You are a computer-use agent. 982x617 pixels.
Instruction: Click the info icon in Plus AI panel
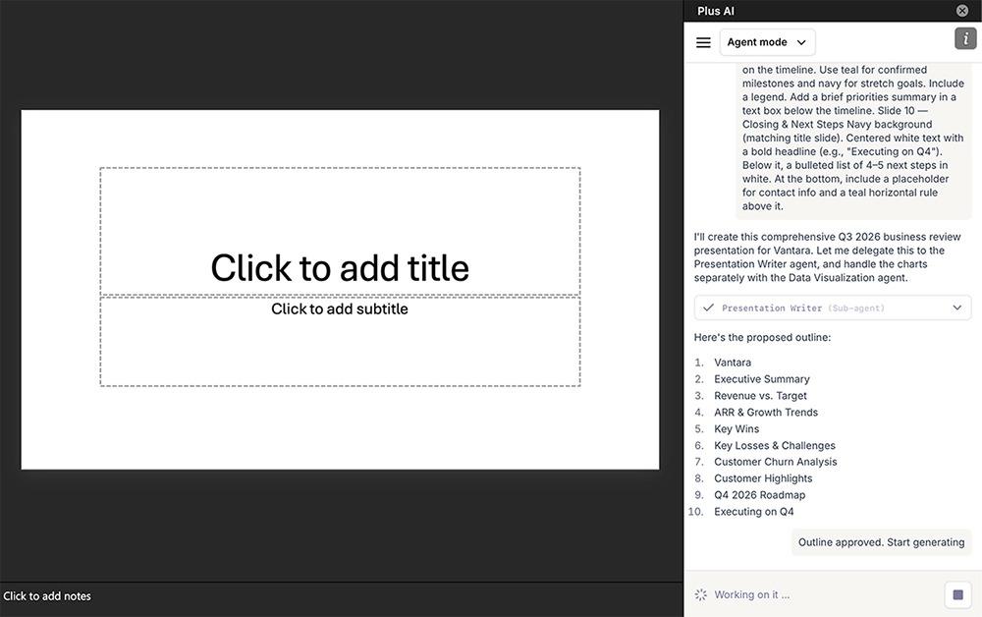click(x=965, y=39)
